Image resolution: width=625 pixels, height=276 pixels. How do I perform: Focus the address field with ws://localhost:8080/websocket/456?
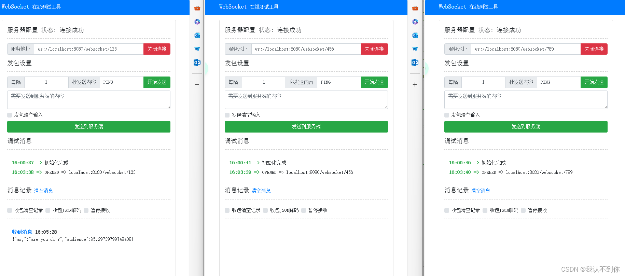(306, 49)
